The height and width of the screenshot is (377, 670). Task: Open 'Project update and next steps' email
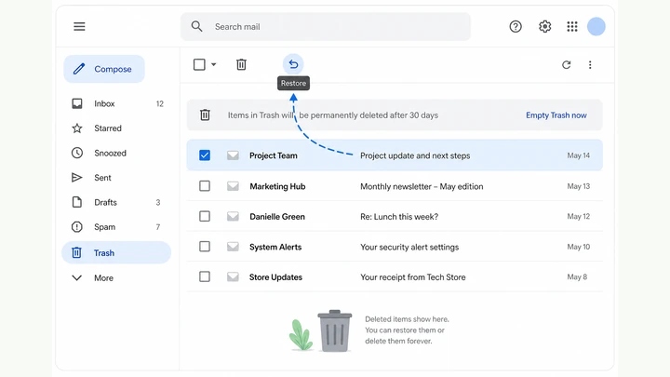[415, 156]
